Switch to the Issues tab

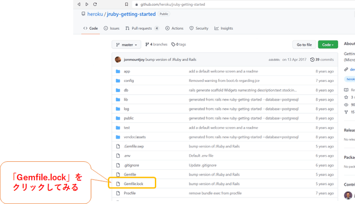(112, 28)
